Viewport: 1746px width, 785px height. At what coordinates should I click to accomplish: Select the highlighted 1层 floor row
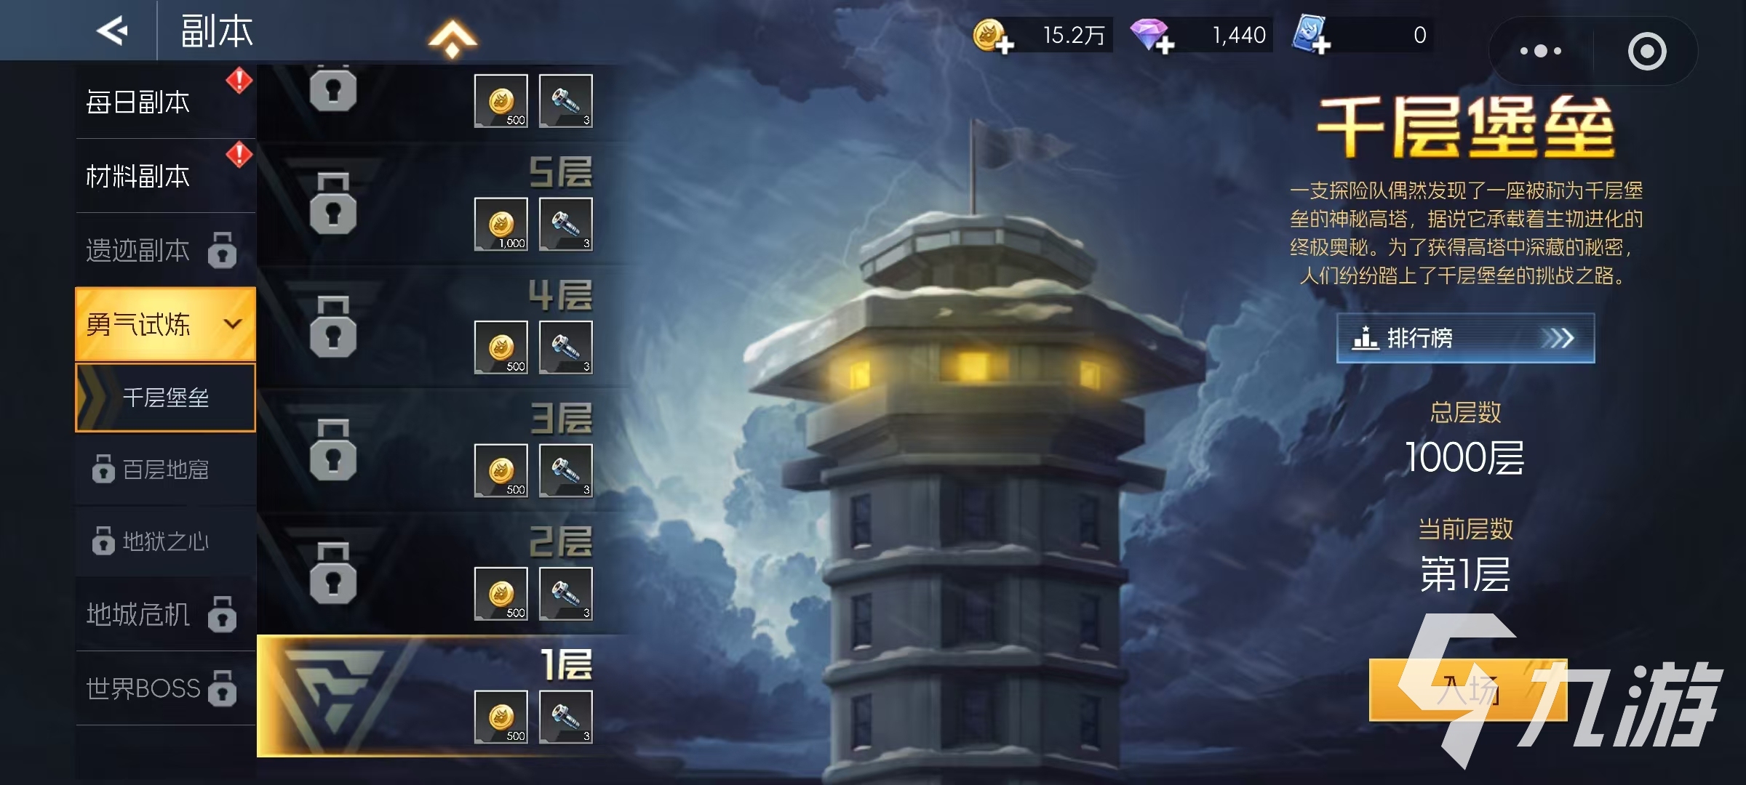(x=444, y=696)
